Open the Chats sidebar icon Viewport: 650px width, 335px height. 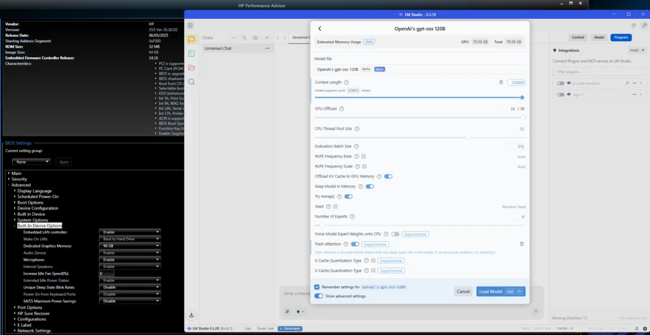tap(191, 39)
